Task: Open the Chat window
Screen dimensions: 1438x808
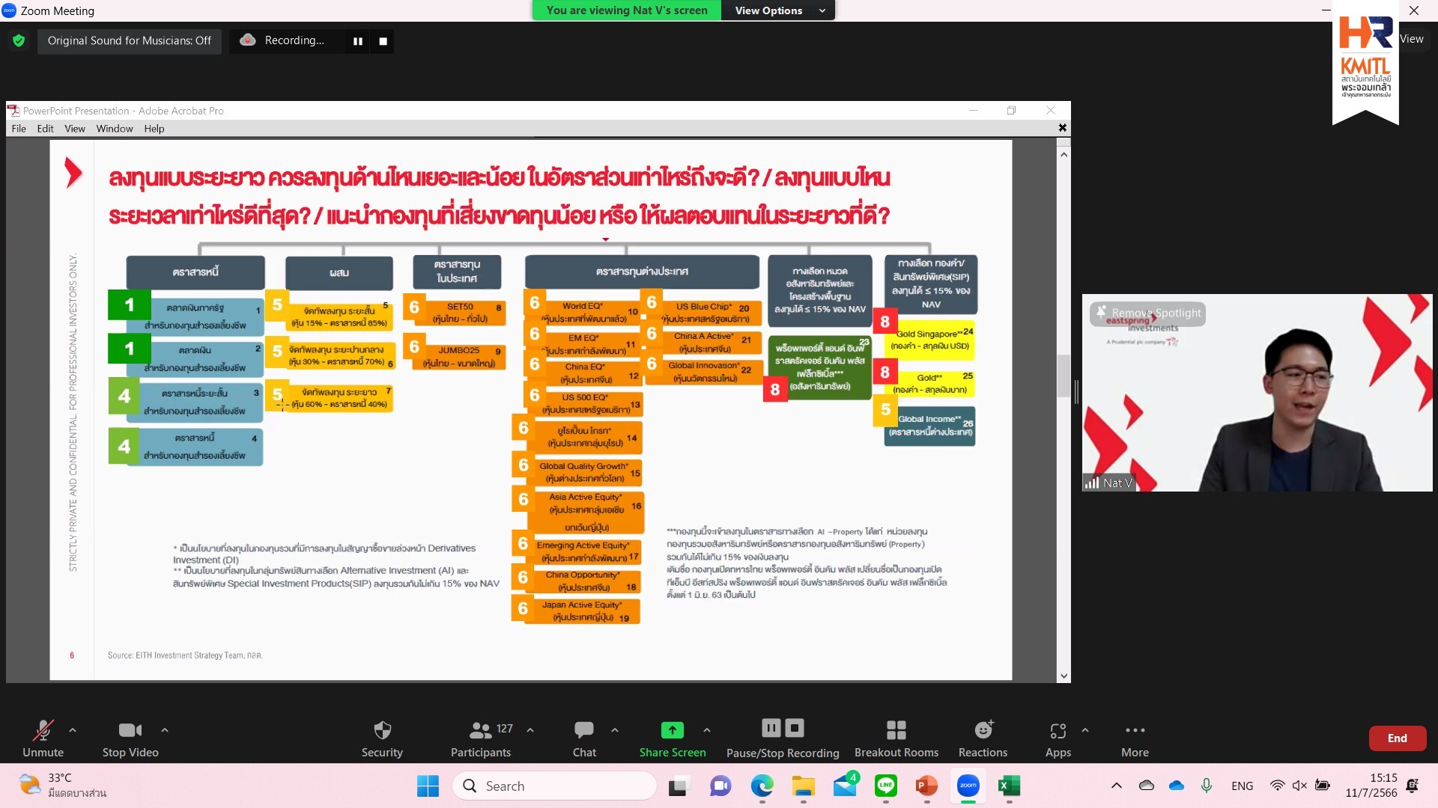Action: pos(583,738)
